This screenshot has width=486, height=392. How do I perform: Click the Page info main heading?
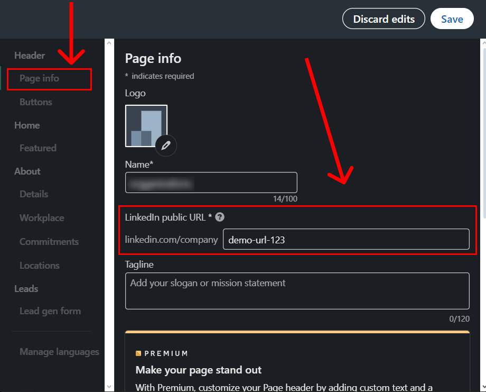(153, 58)
